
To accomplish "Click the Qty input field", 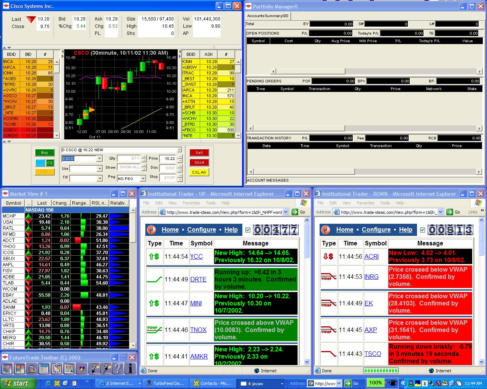I will coord(129,158).
